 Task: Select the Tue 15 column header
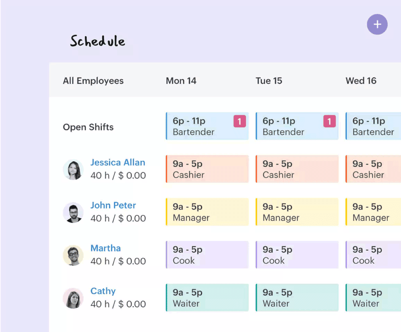(269, 81)
